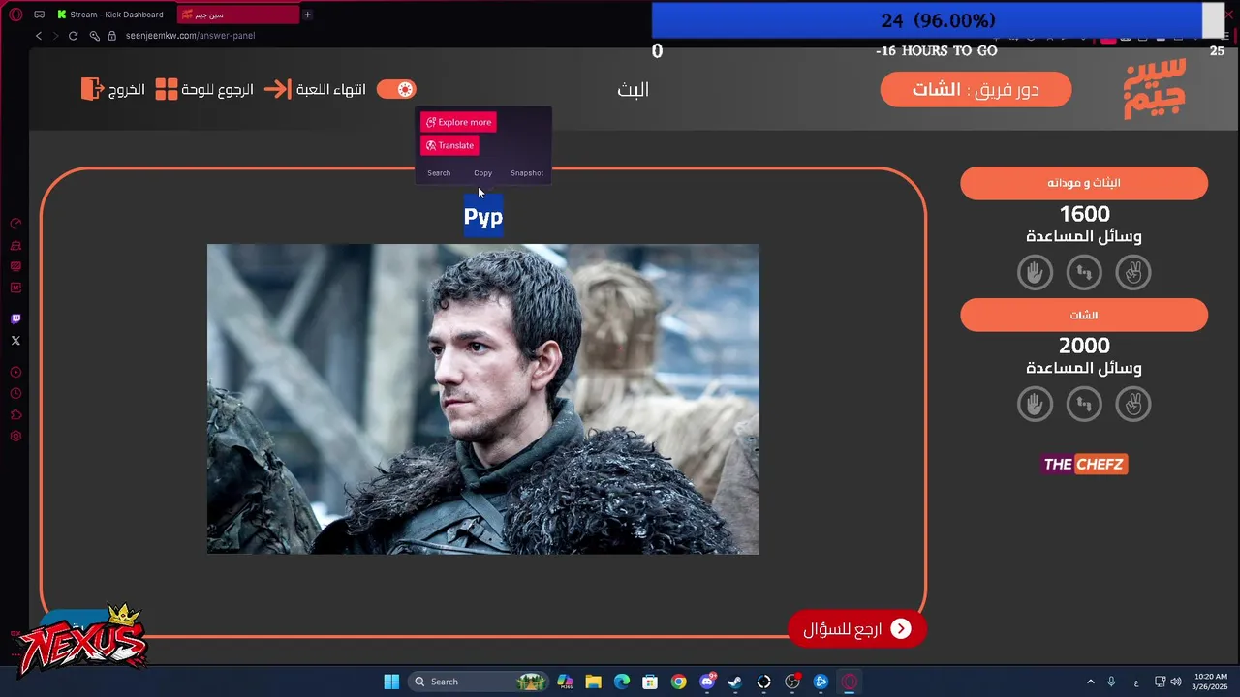Open Microsoft Store from taskbar
This screenshot has height=697, width=1240.
650,682
